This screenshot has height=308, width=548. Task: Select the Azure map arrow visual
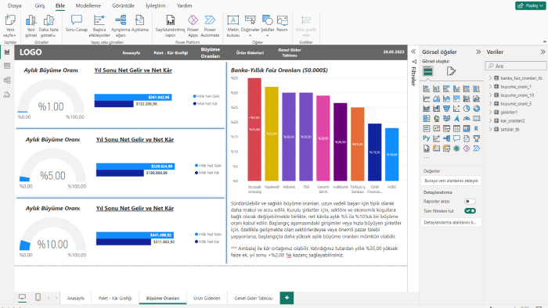456,119
